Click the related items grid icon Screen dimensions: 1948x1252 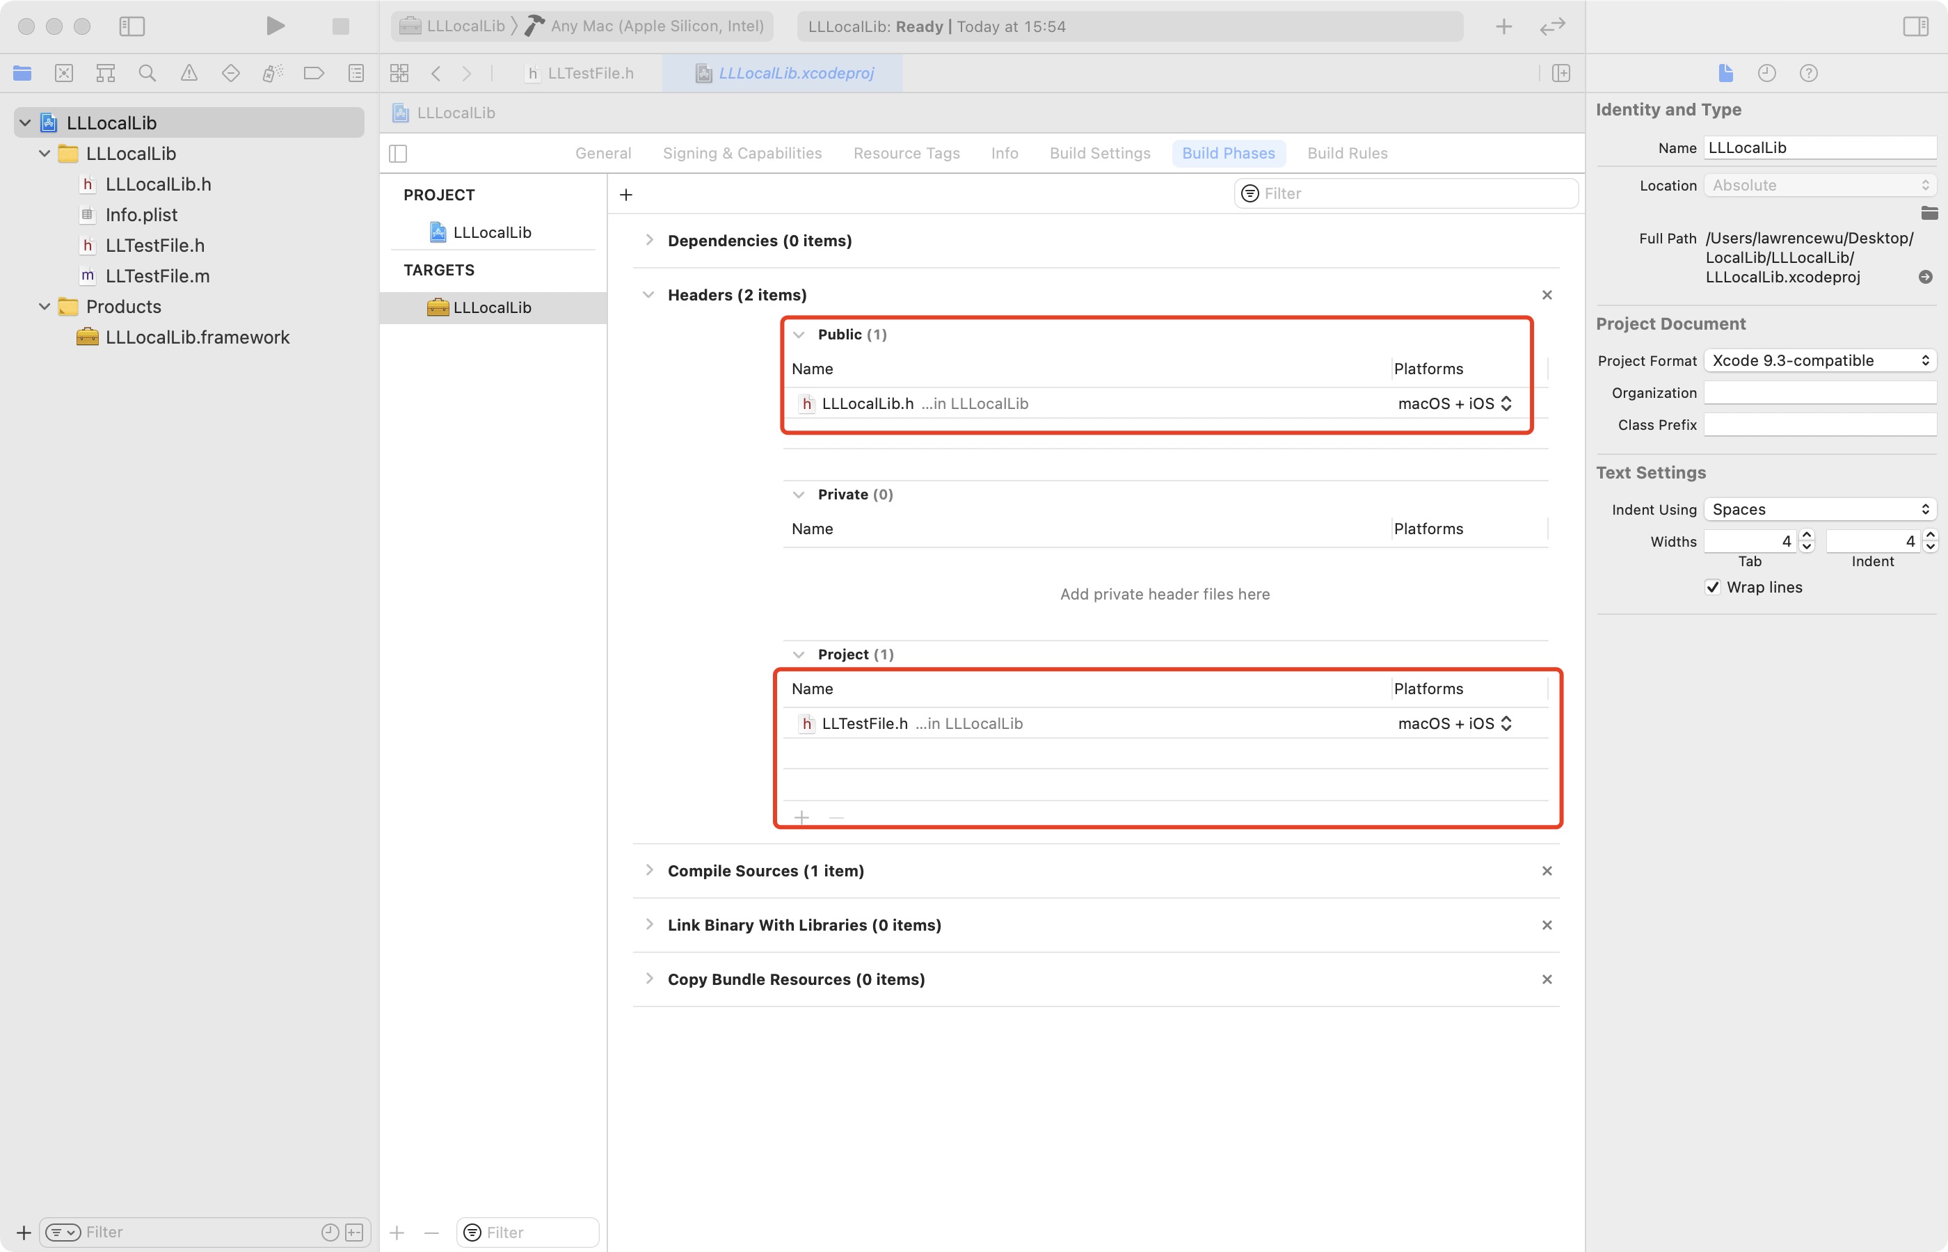click(399, 73)
